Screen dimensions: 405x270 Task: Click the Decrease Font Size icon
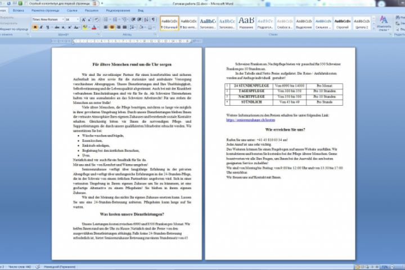tap(89, 20)
